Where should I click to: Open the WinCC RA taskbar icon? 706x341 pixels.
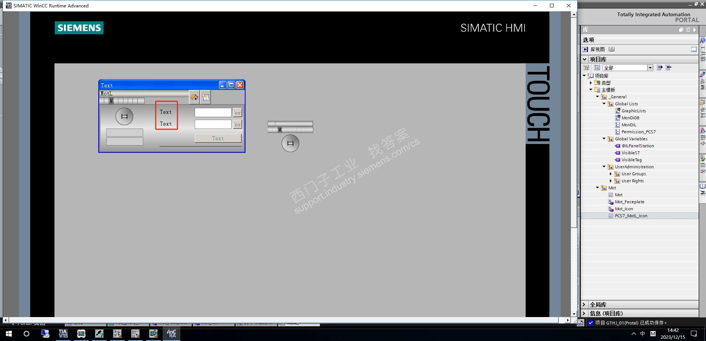click(x=172, y=334)
